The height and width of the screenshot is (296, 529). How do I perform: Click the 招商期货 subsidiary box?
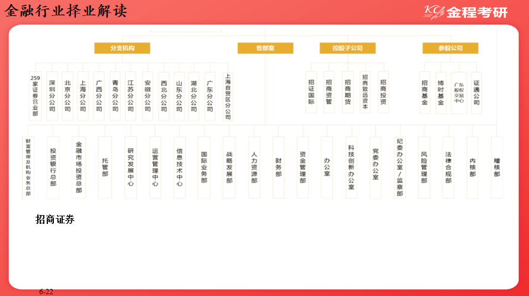point(348,92)
